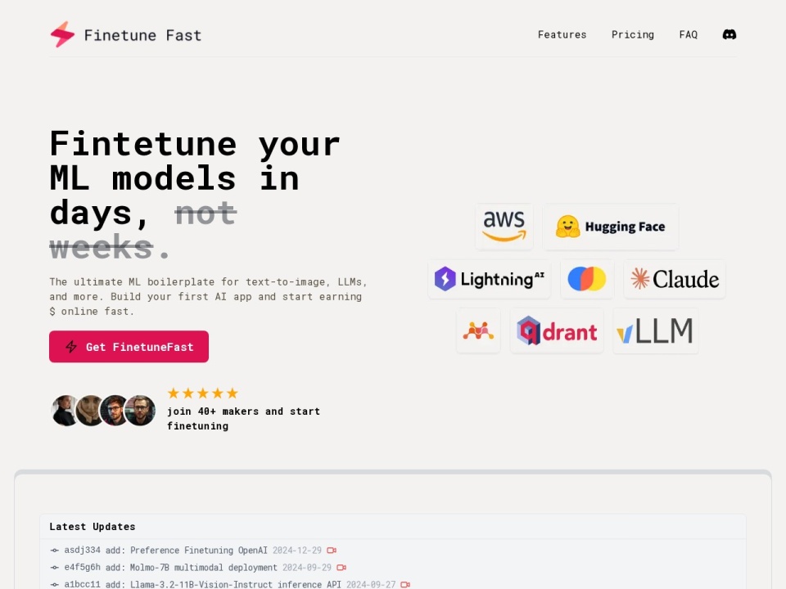
Task: Select 'a1bcc11 add: Llama-3.2-11B-Vision-Instruct inference API' row
Action: pyautogui.click(x=393, y=584)
